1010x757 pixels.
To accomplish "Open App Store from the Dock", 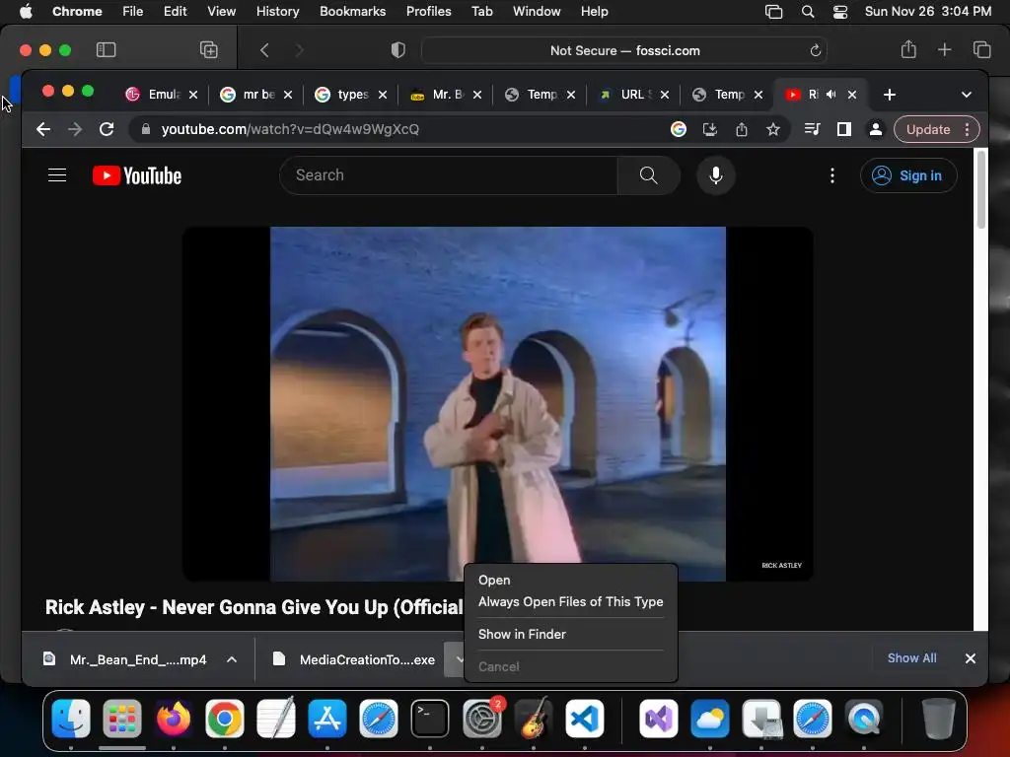I will click(327, 719).
